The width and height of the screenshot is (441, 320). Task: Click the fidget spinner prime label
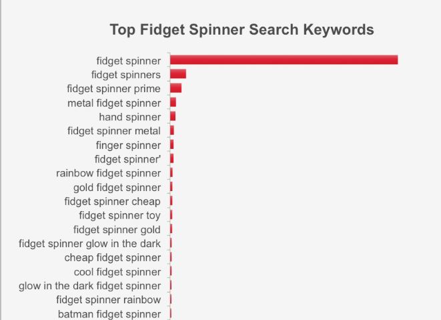tap(113, 89)
